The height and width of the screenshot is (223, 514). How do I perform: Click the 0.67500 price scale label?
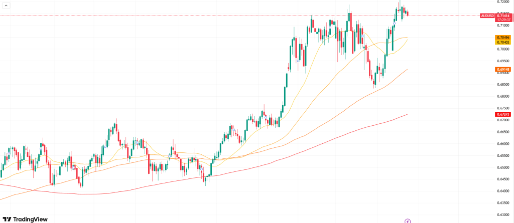503,108
